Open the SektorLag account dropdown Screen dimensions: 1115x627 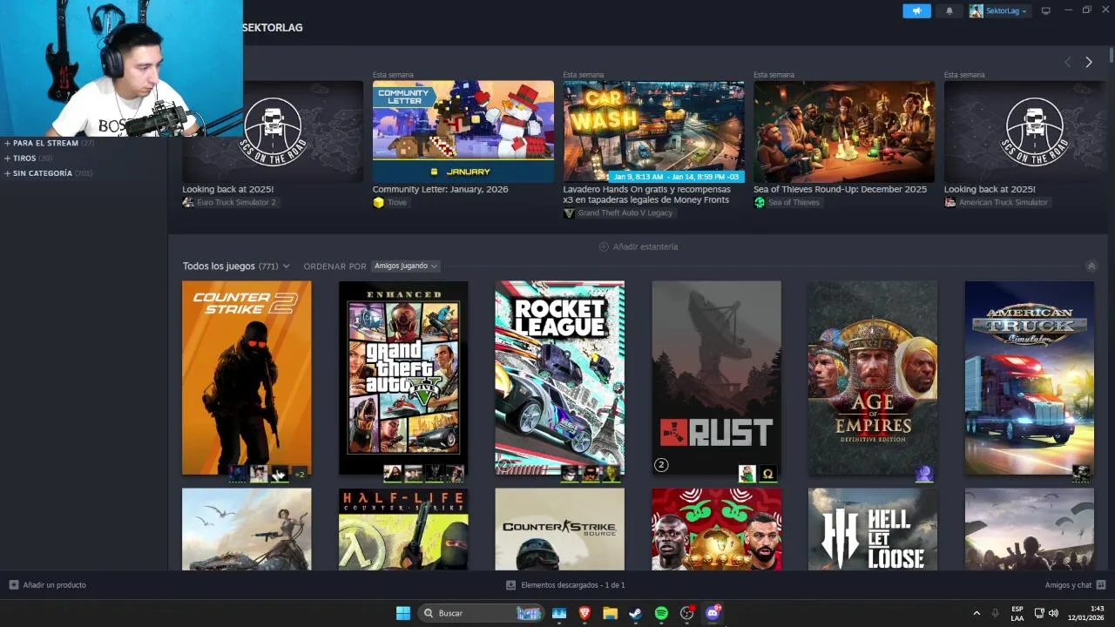coord(999,10)
